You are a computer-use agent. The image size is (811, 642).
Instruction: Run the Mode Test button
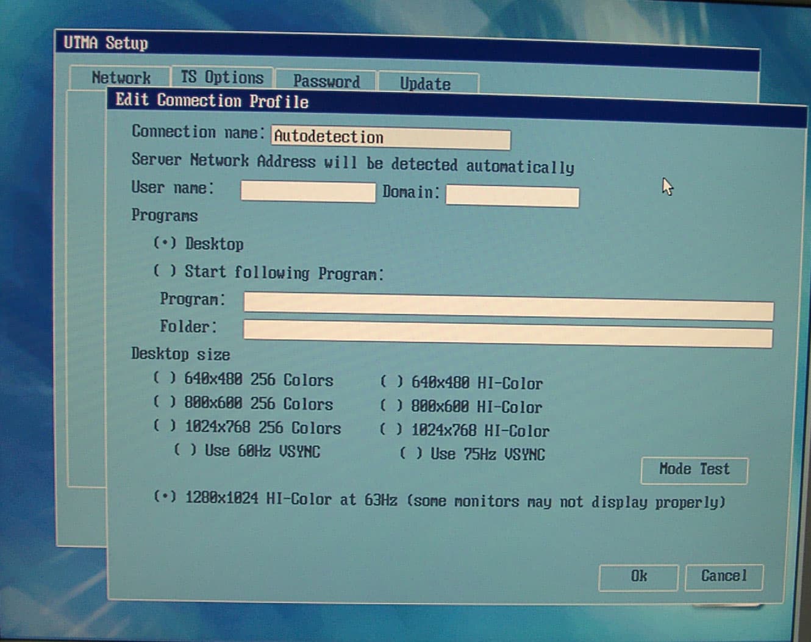tap(694, 470)
